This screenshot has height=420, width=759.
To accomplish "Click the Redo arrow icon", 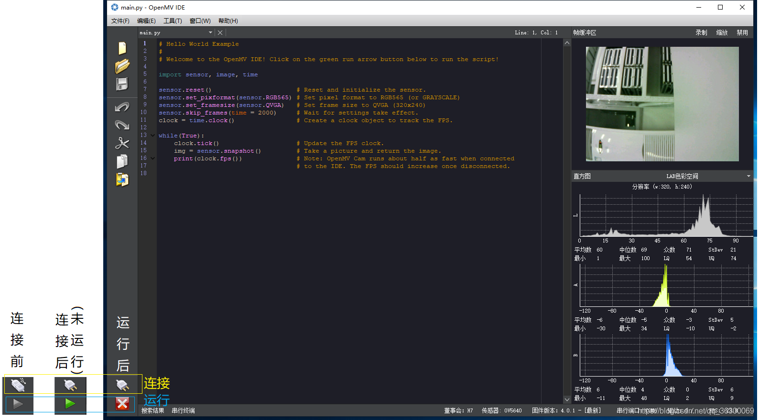I will click(122, 125).
